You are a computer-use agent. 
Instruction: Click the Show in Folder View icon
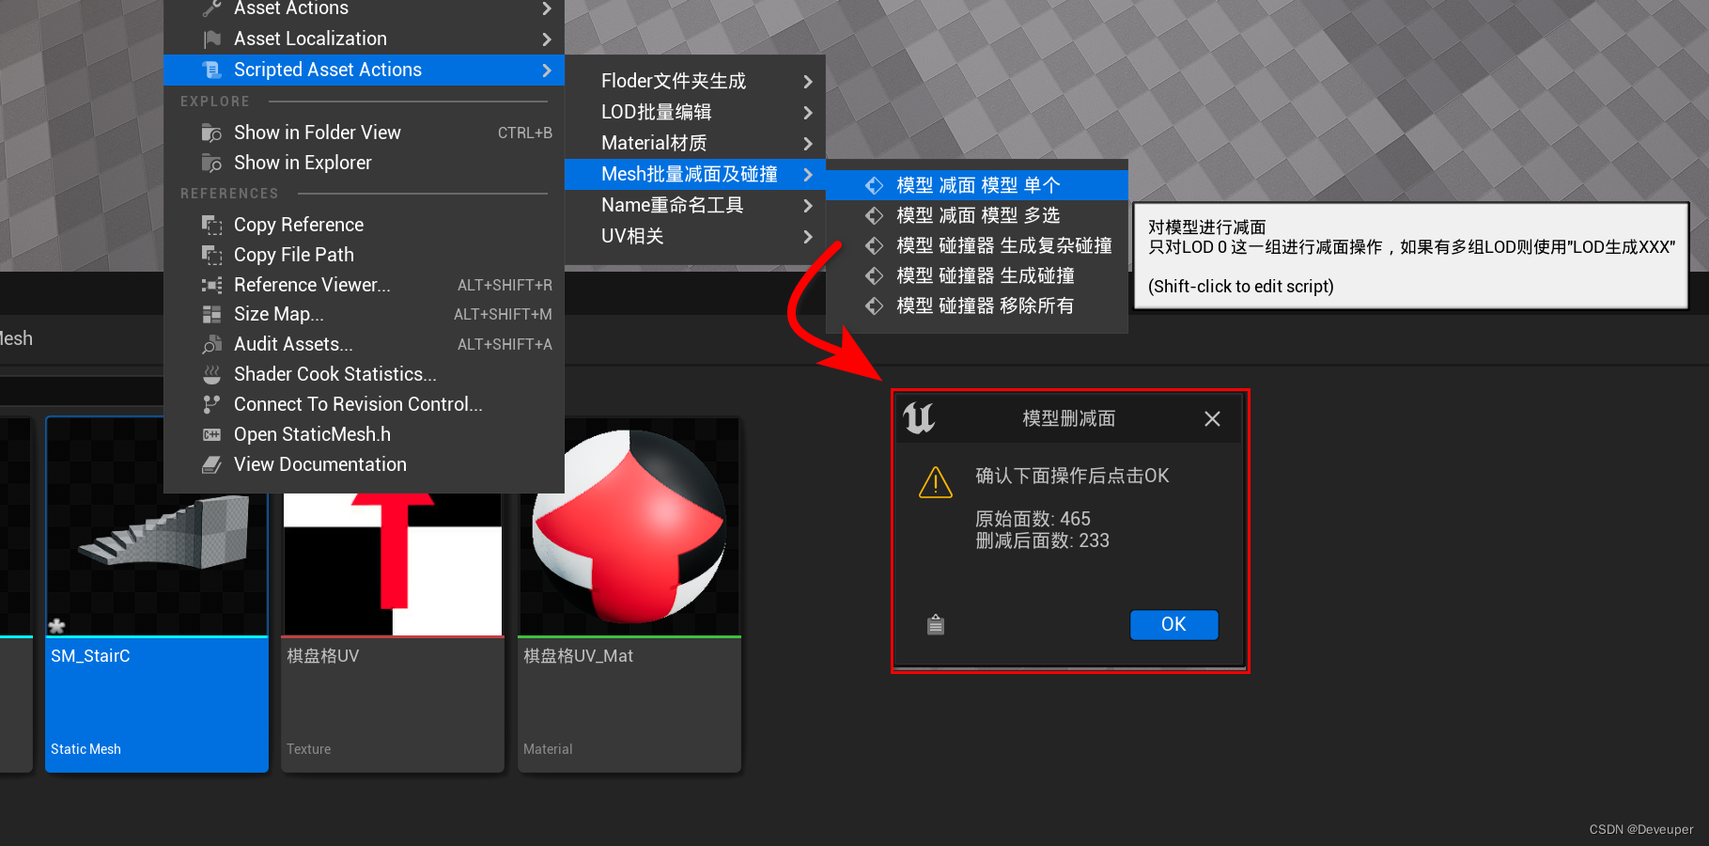[x=212, y=133]
